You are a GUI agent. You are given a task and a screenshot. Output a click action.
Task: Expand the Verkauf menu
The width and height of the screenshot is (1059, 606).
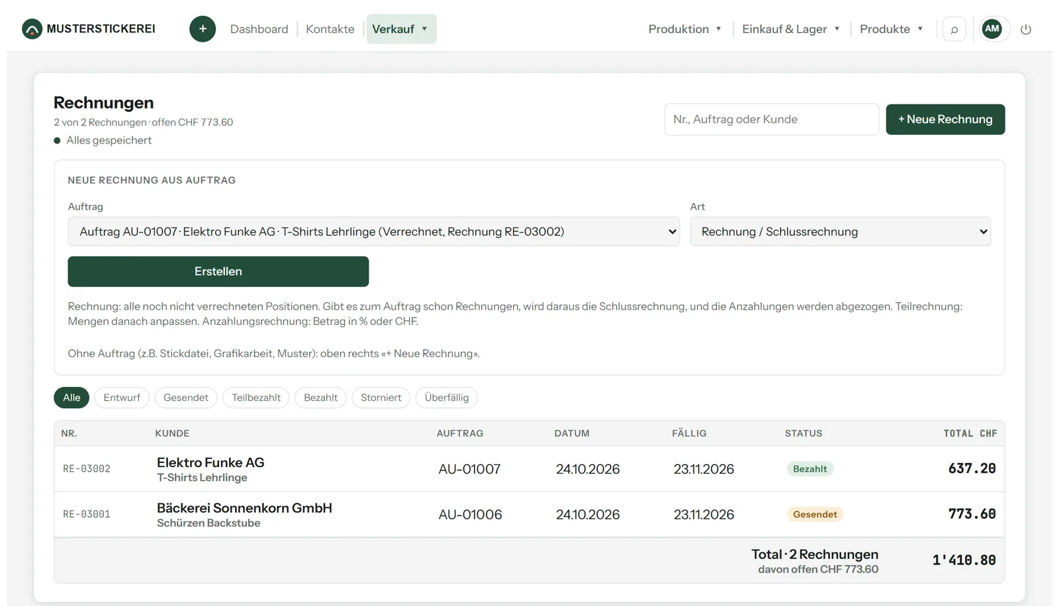coord(401,29)
